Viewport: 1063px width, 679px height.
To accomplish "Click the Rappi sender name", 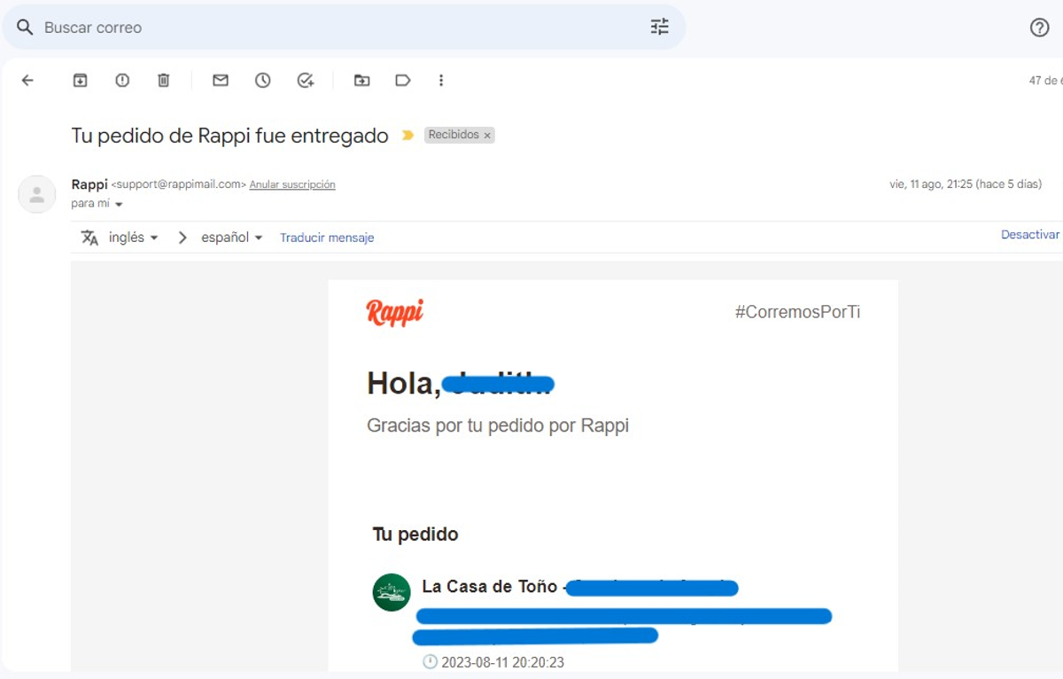I will click(x=89, y=184).
